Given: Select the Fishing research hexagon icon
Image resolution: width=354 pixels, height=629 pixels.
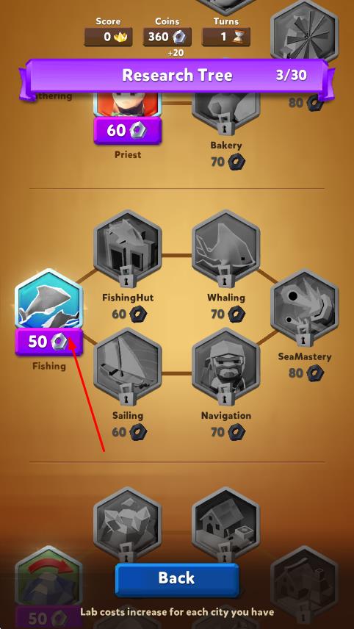Looking at the screenshot, I should click(49, 299).
